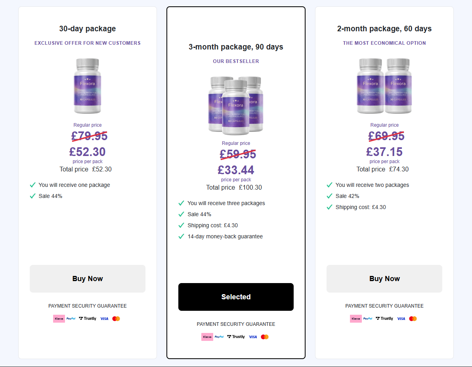
Task: Click Buy Now for the 2-month package
Action: (x=384, y=278)
